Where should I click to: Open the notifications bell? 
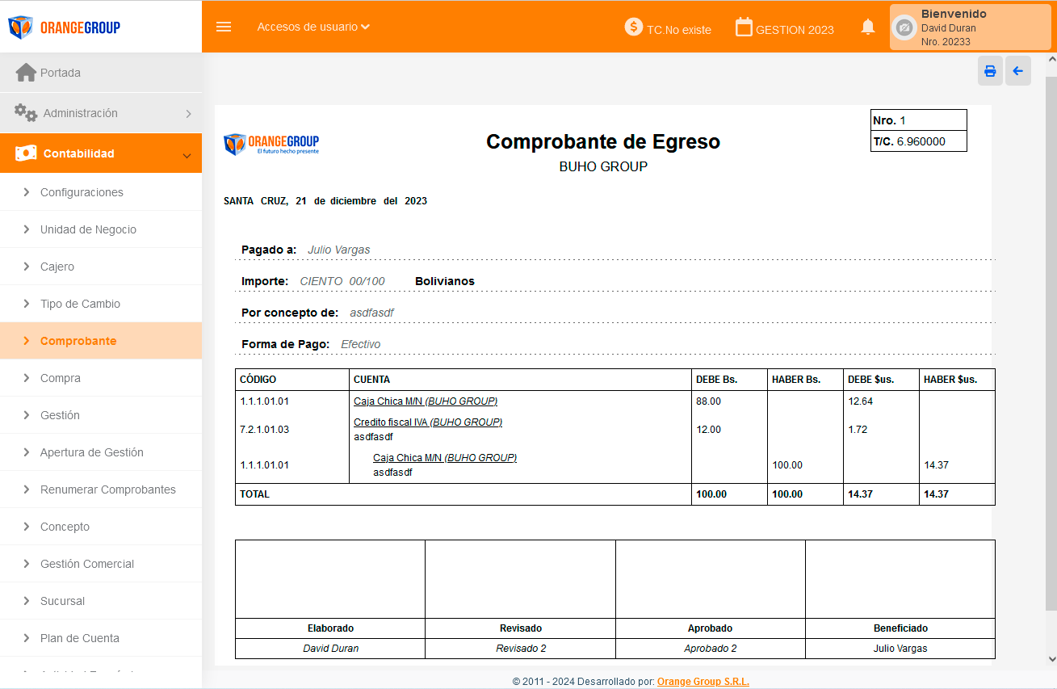coord(868,27)
